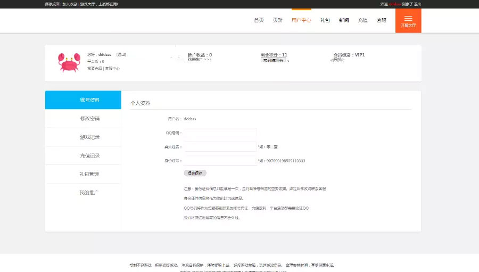
Task: Select 用户中心 in the top navigation
Action: (301, 20)
